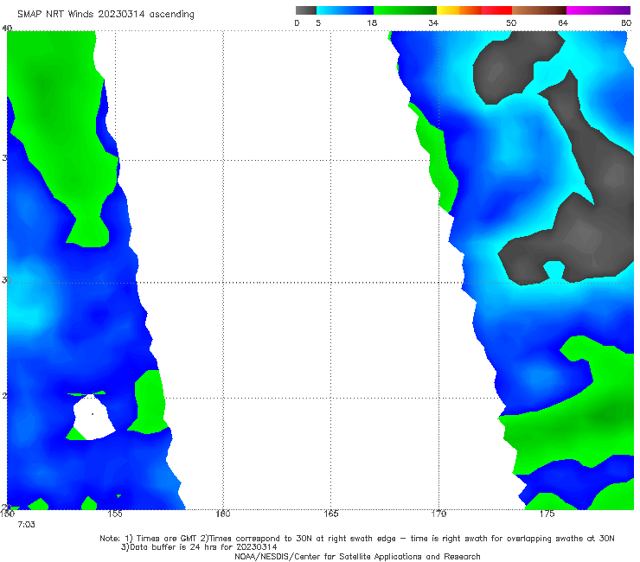640x562 pixels.
Task: Click the "50" label under the color bar
Action: (511, 23)
